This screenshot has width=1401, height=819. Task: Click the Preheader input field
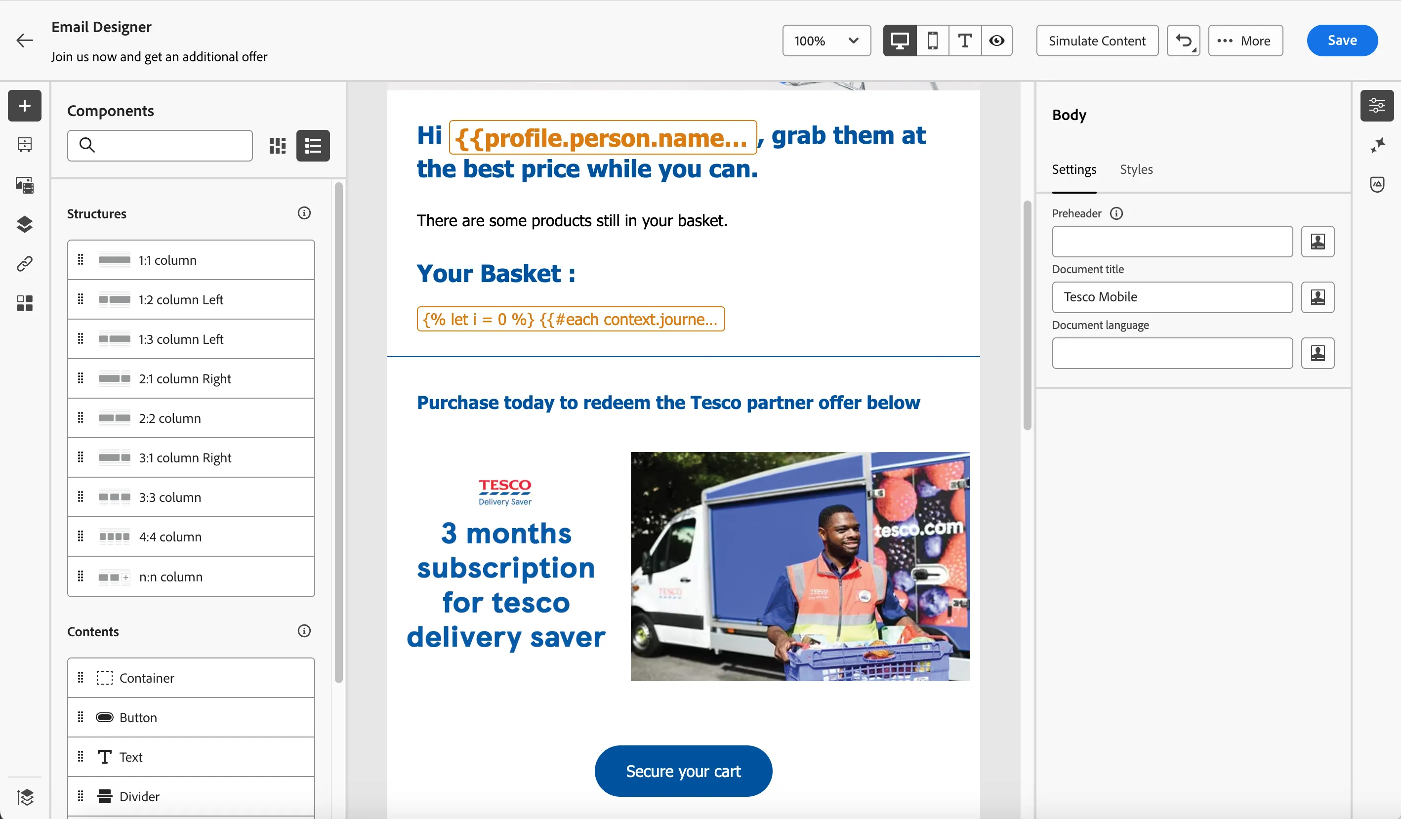click(x=1172, y=242)
